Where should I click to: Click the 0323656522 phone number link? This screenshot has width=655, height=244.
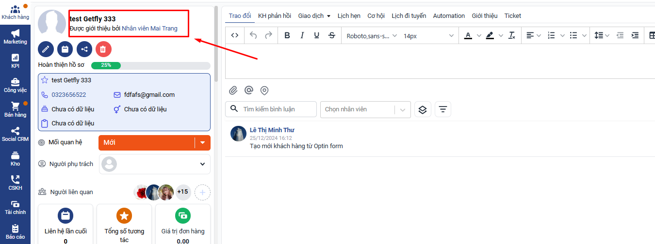68,95
